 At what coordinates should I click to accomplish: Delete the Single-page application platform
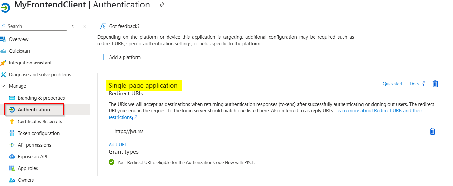tap(435, 84)
